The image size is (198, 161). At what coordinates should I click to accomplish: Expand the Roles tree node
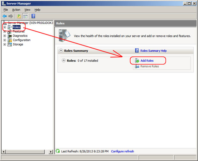click(5, 27)
